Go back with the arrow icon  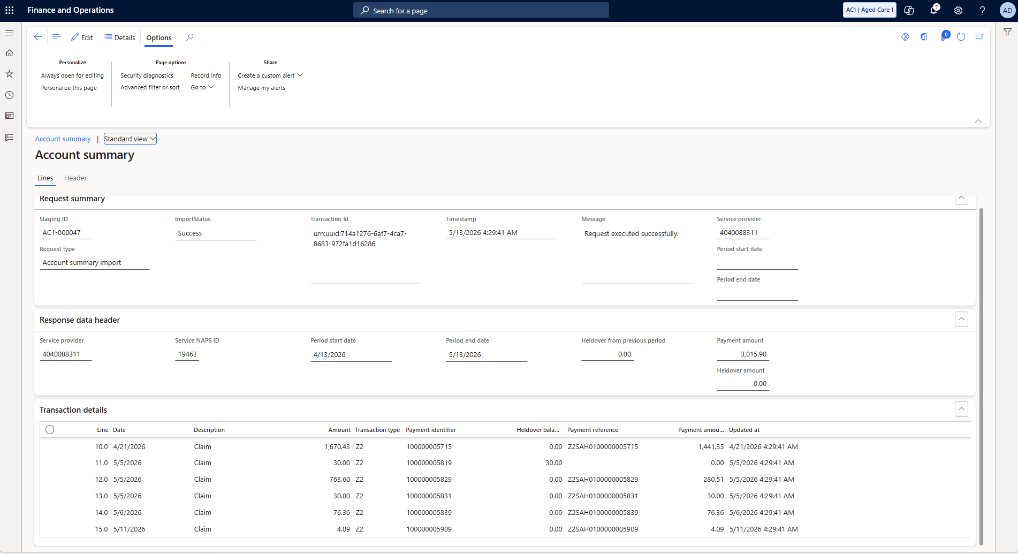pos(38,37)
